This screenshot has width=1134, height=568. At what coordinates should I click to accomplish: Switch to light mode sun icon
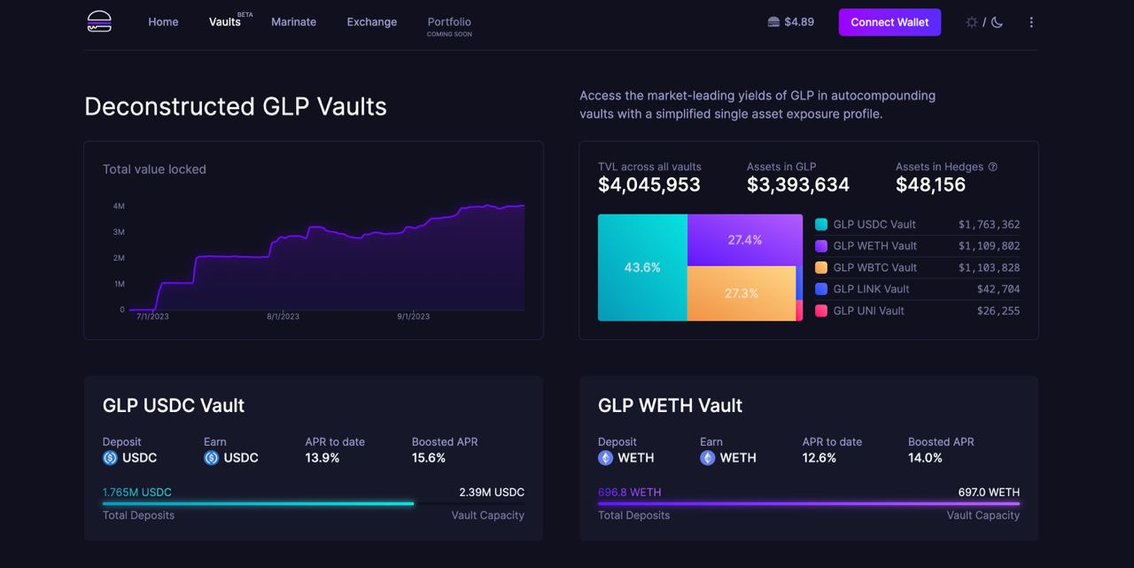pyautogui.click(x=972, y=22)
